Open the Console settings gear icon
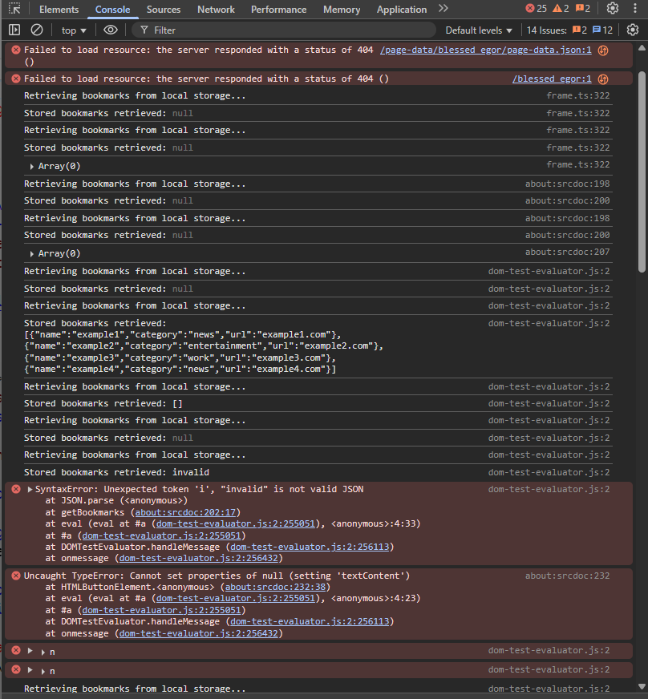This screenshot has height=699, width=648. coord(633,30)
